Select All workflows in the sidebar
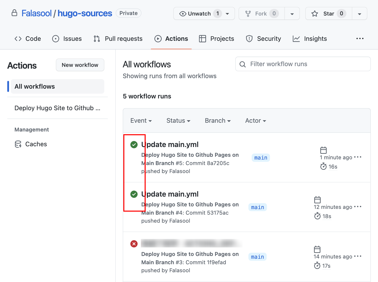 [57, 86]
